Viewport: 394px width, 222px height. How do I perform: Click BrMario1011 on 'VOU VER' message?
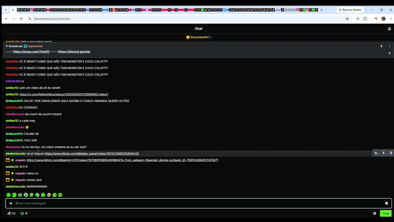[x=14, y=140]
